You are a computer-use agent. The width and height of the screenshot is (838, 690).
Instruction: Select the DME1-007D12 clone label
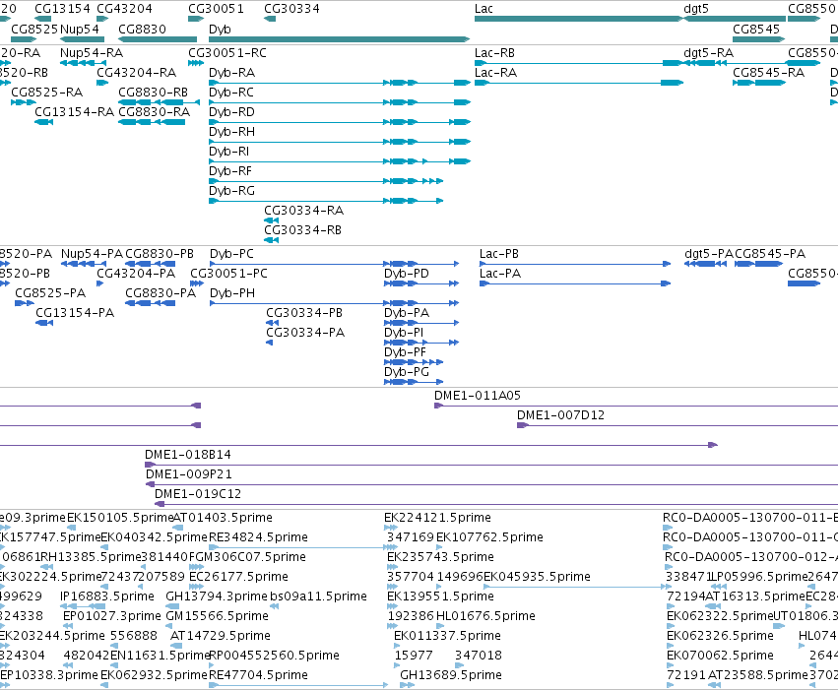coord(560,415)
